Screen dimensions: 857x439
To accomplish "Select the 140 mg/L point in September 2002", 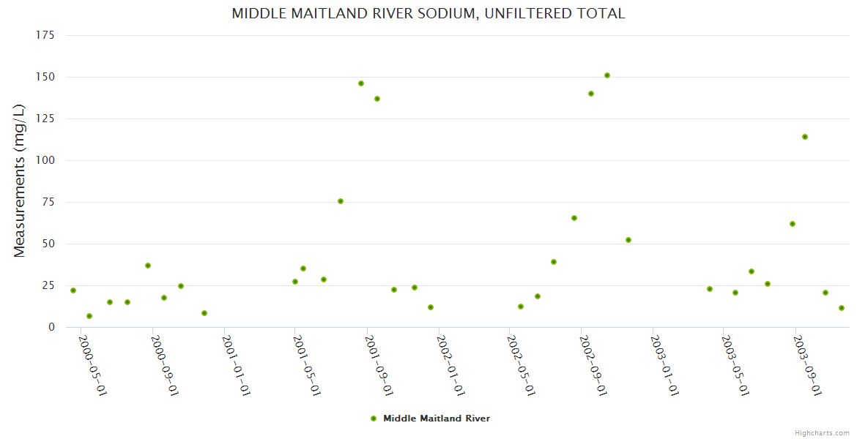I will 591,94.
